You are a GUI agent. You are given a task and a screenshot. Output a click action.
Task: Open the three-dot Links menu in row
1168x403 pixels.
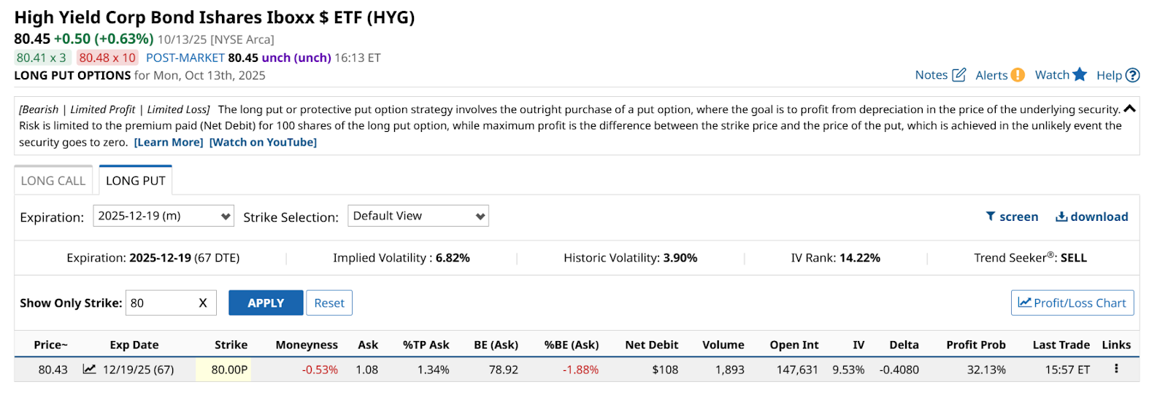coord(1116,369)
